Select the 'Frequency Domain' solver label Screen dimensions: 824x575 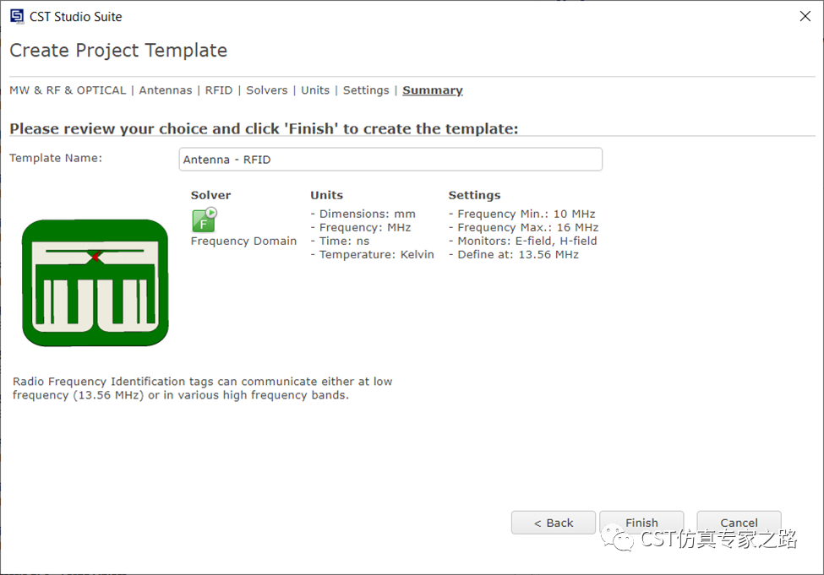pyautogui.click(x=244, y=241)
